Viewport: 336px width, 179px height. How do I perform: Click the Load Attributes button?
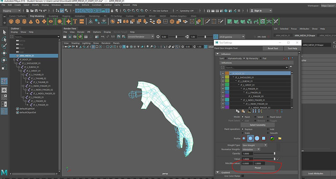click(315, 174)
